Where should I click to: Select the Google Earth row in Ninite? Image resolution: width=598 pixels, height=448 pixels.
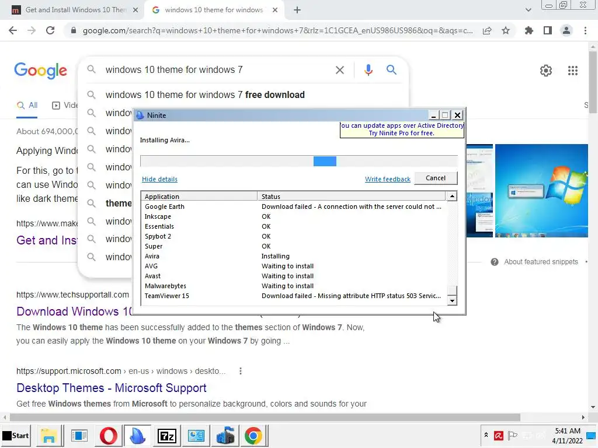(293, 206)
